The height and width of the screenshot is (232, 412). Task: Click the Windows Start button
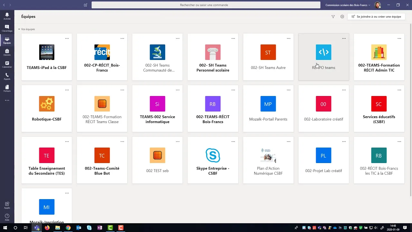tap(5, 228)
